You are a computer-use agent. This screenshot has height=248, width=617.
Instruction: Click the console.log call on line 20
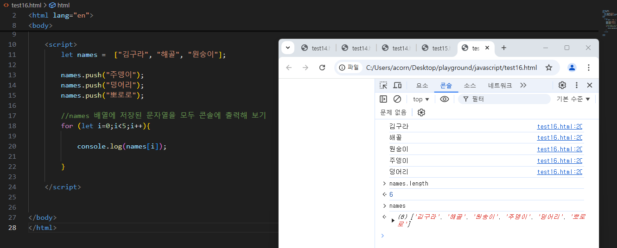121,146
